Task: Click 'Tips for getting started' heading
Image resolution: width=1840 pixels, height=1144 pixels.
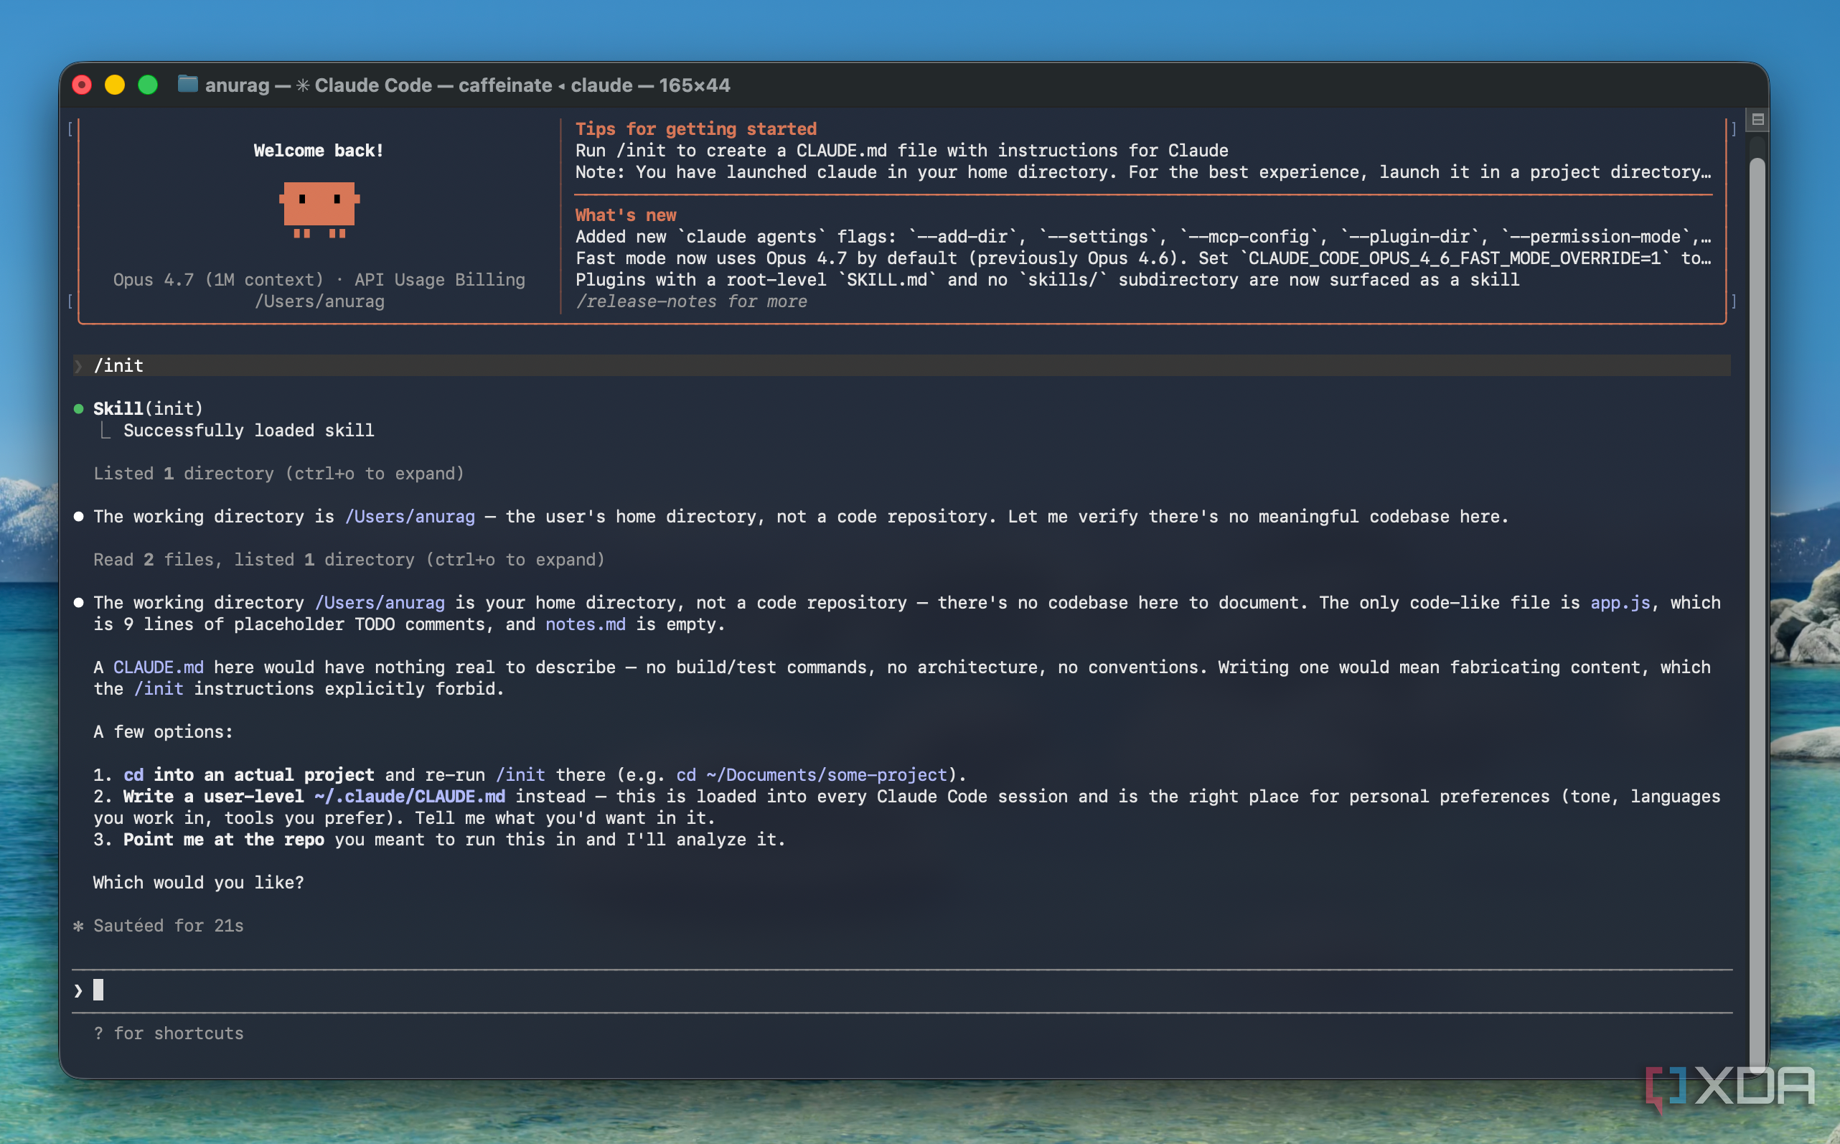Action: click(696, 128)
